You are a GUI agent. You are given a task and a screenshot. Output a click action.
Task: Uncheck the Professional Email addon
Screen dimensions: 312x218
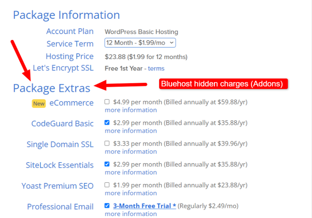(x=108, y=206)
